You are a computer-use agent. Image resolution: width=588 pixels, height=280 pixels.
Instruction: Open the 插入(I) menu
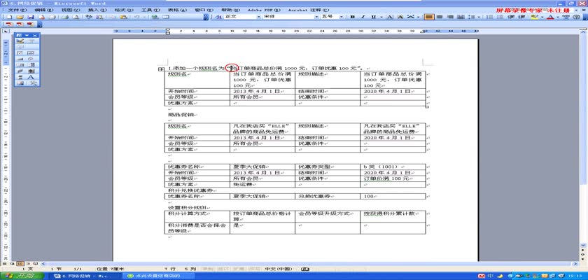[x=97, y=10]
